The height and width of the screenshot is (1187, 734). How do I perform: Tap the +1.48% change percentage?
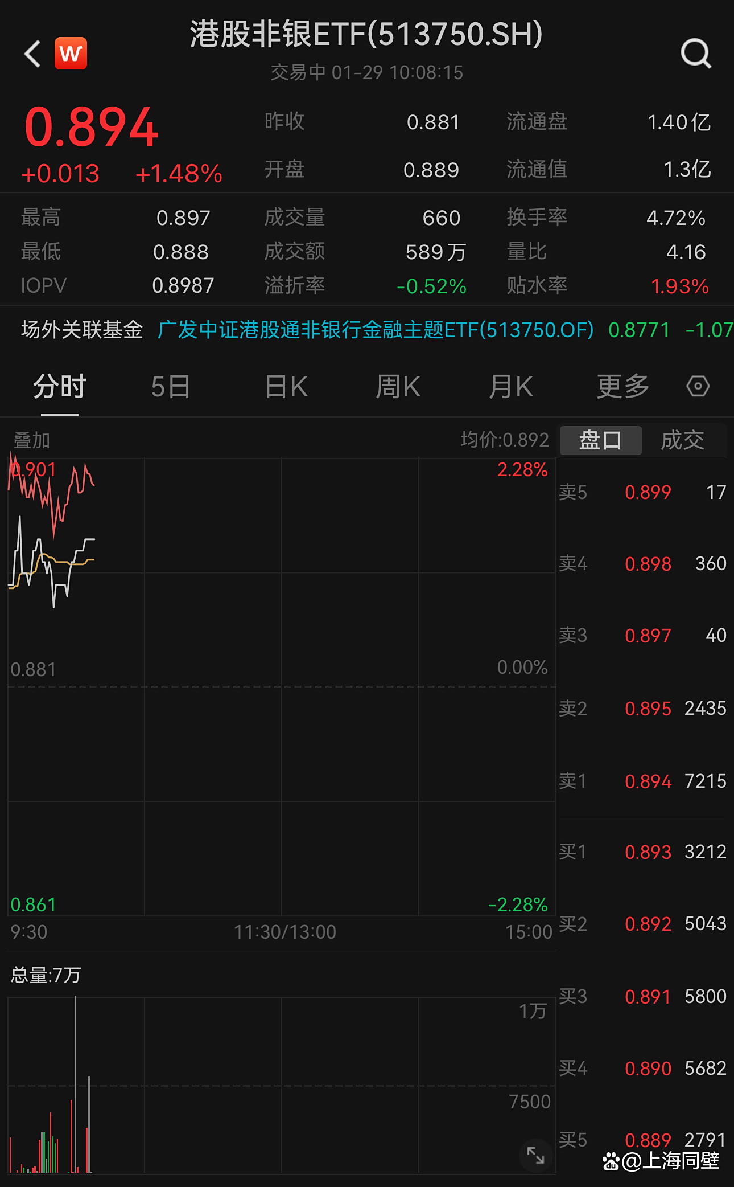(179, 174)
